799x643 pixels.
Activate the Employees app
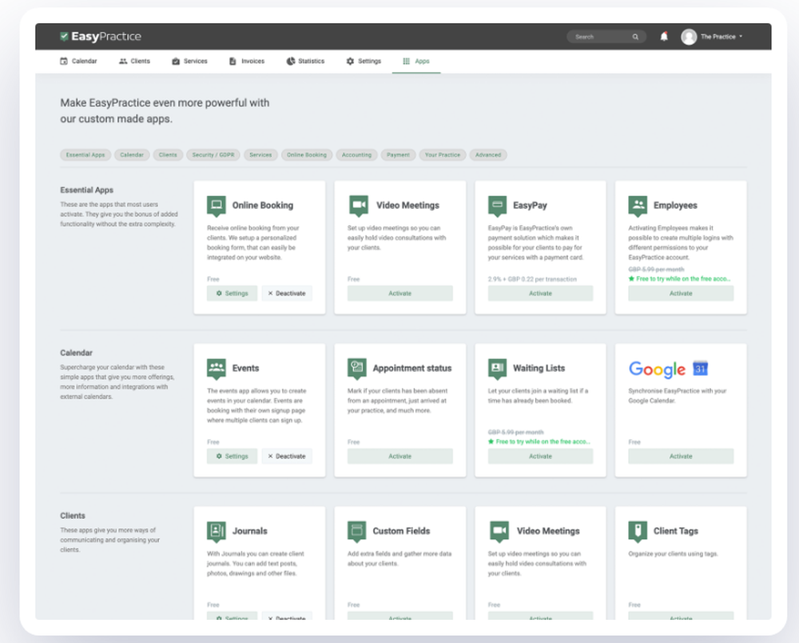[x=681, y=294]
